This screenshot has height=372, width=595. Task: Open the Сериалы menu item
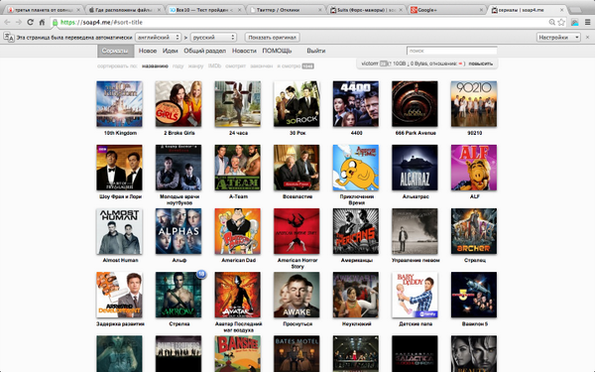pyautogui.click(x=115, y=51)
